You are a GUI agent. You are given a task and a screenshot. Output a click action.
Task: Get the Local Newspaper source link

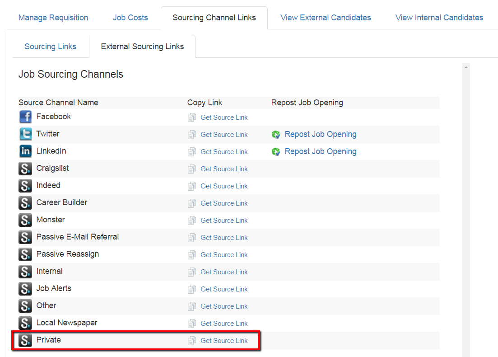coord(224,324)
